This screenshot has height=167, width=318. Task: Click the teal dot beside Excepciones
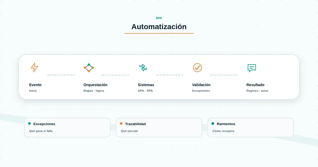(29, 124)
